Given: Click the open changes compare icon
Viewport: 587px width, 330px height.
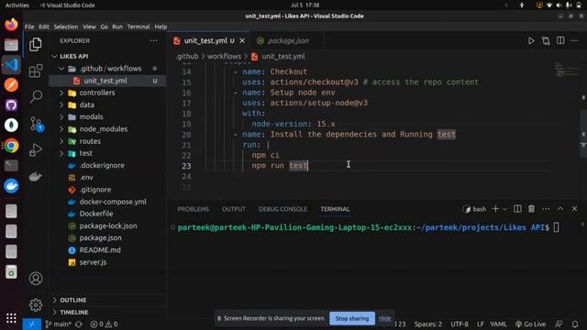Looking at the screenshot, I should click(x=546, y=40).
